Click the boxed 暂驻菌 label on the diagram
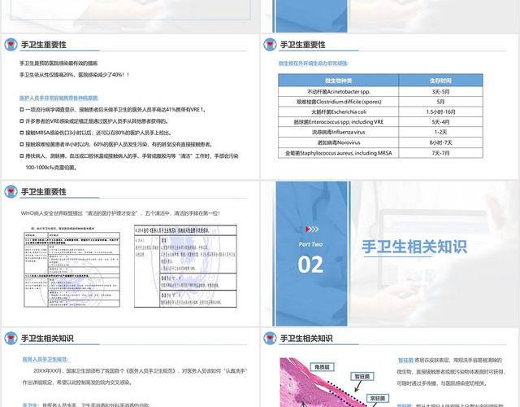Screen dimensions: 520x407 point(362,376)
